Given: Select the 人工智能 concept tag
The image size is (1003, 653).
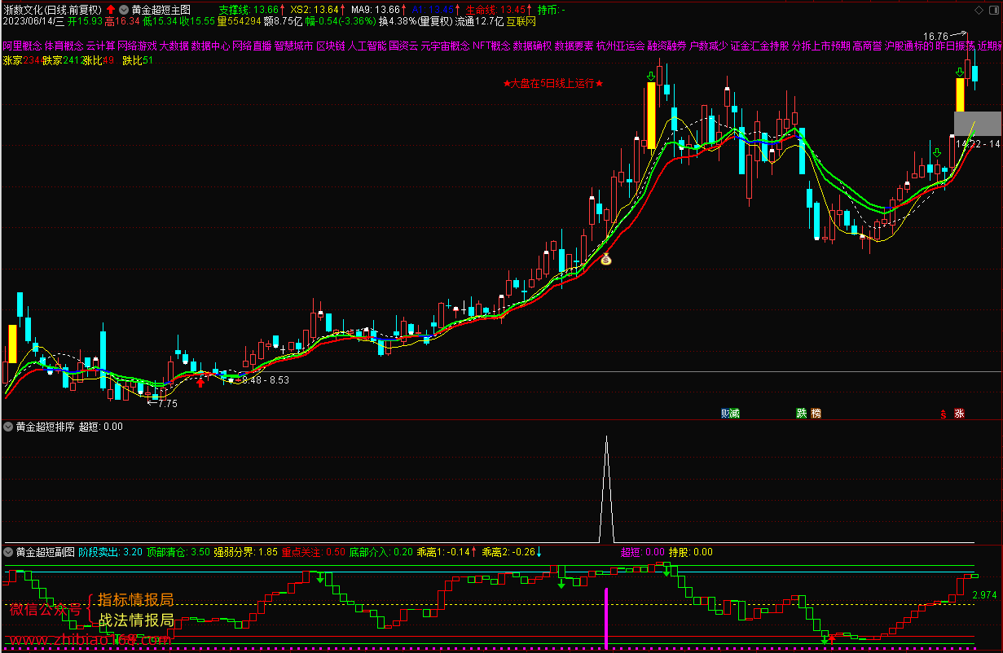Looking at the screenshot, I should point(367,46).
